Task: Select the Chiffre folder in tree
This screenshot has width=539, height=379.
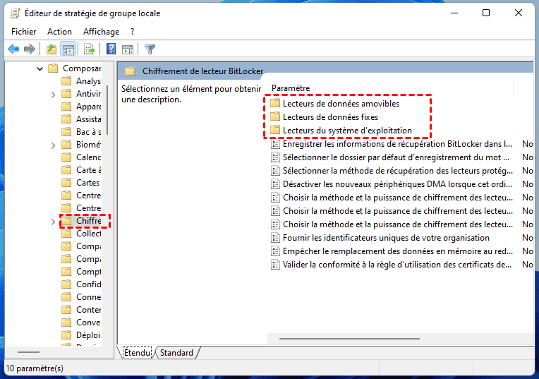Action: (x=81, y=221)
